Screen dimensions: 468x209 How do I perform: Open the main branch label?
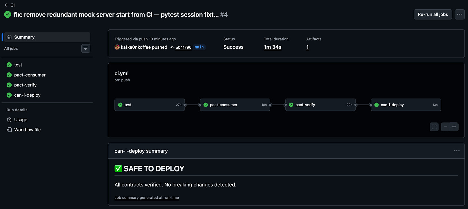point(199,47)
